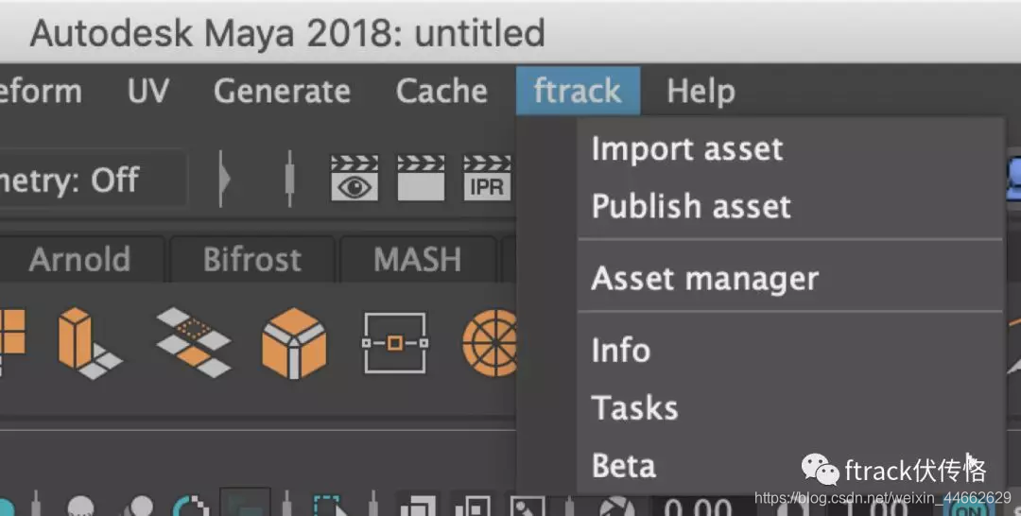Click the 0.00 numeric field
Image resolution: width=1021 pixels, height=516 pixels.
pos(700,507)
